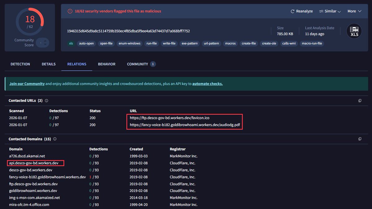Click domain a726.dscd.akamai.net
This screenshot has width=372, height=209.
coord(27,156)
